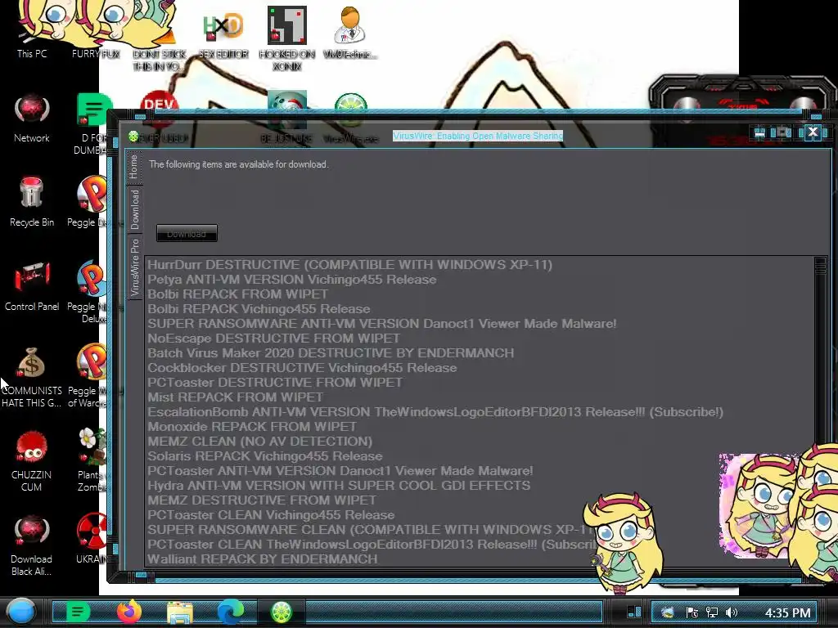Select PCToaster ANTI-VM VERSION Danoct1 entry
Viewport: 838px width, 628px height.
tap(340, 471)
